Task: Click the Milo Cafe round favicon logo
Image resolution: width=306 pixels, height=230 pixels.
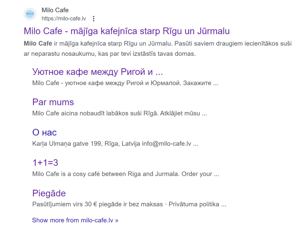Action: [x=30, y=14]
